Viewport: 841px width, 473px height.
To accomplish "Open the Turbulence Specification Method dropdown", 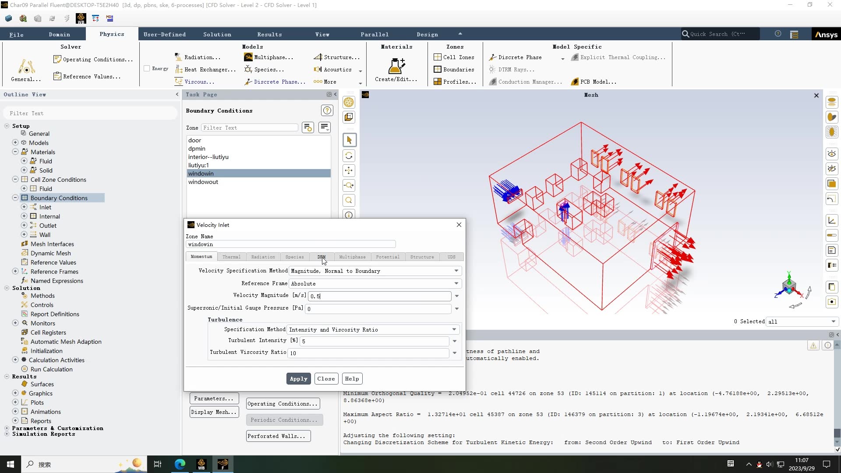I will (454, 330).
